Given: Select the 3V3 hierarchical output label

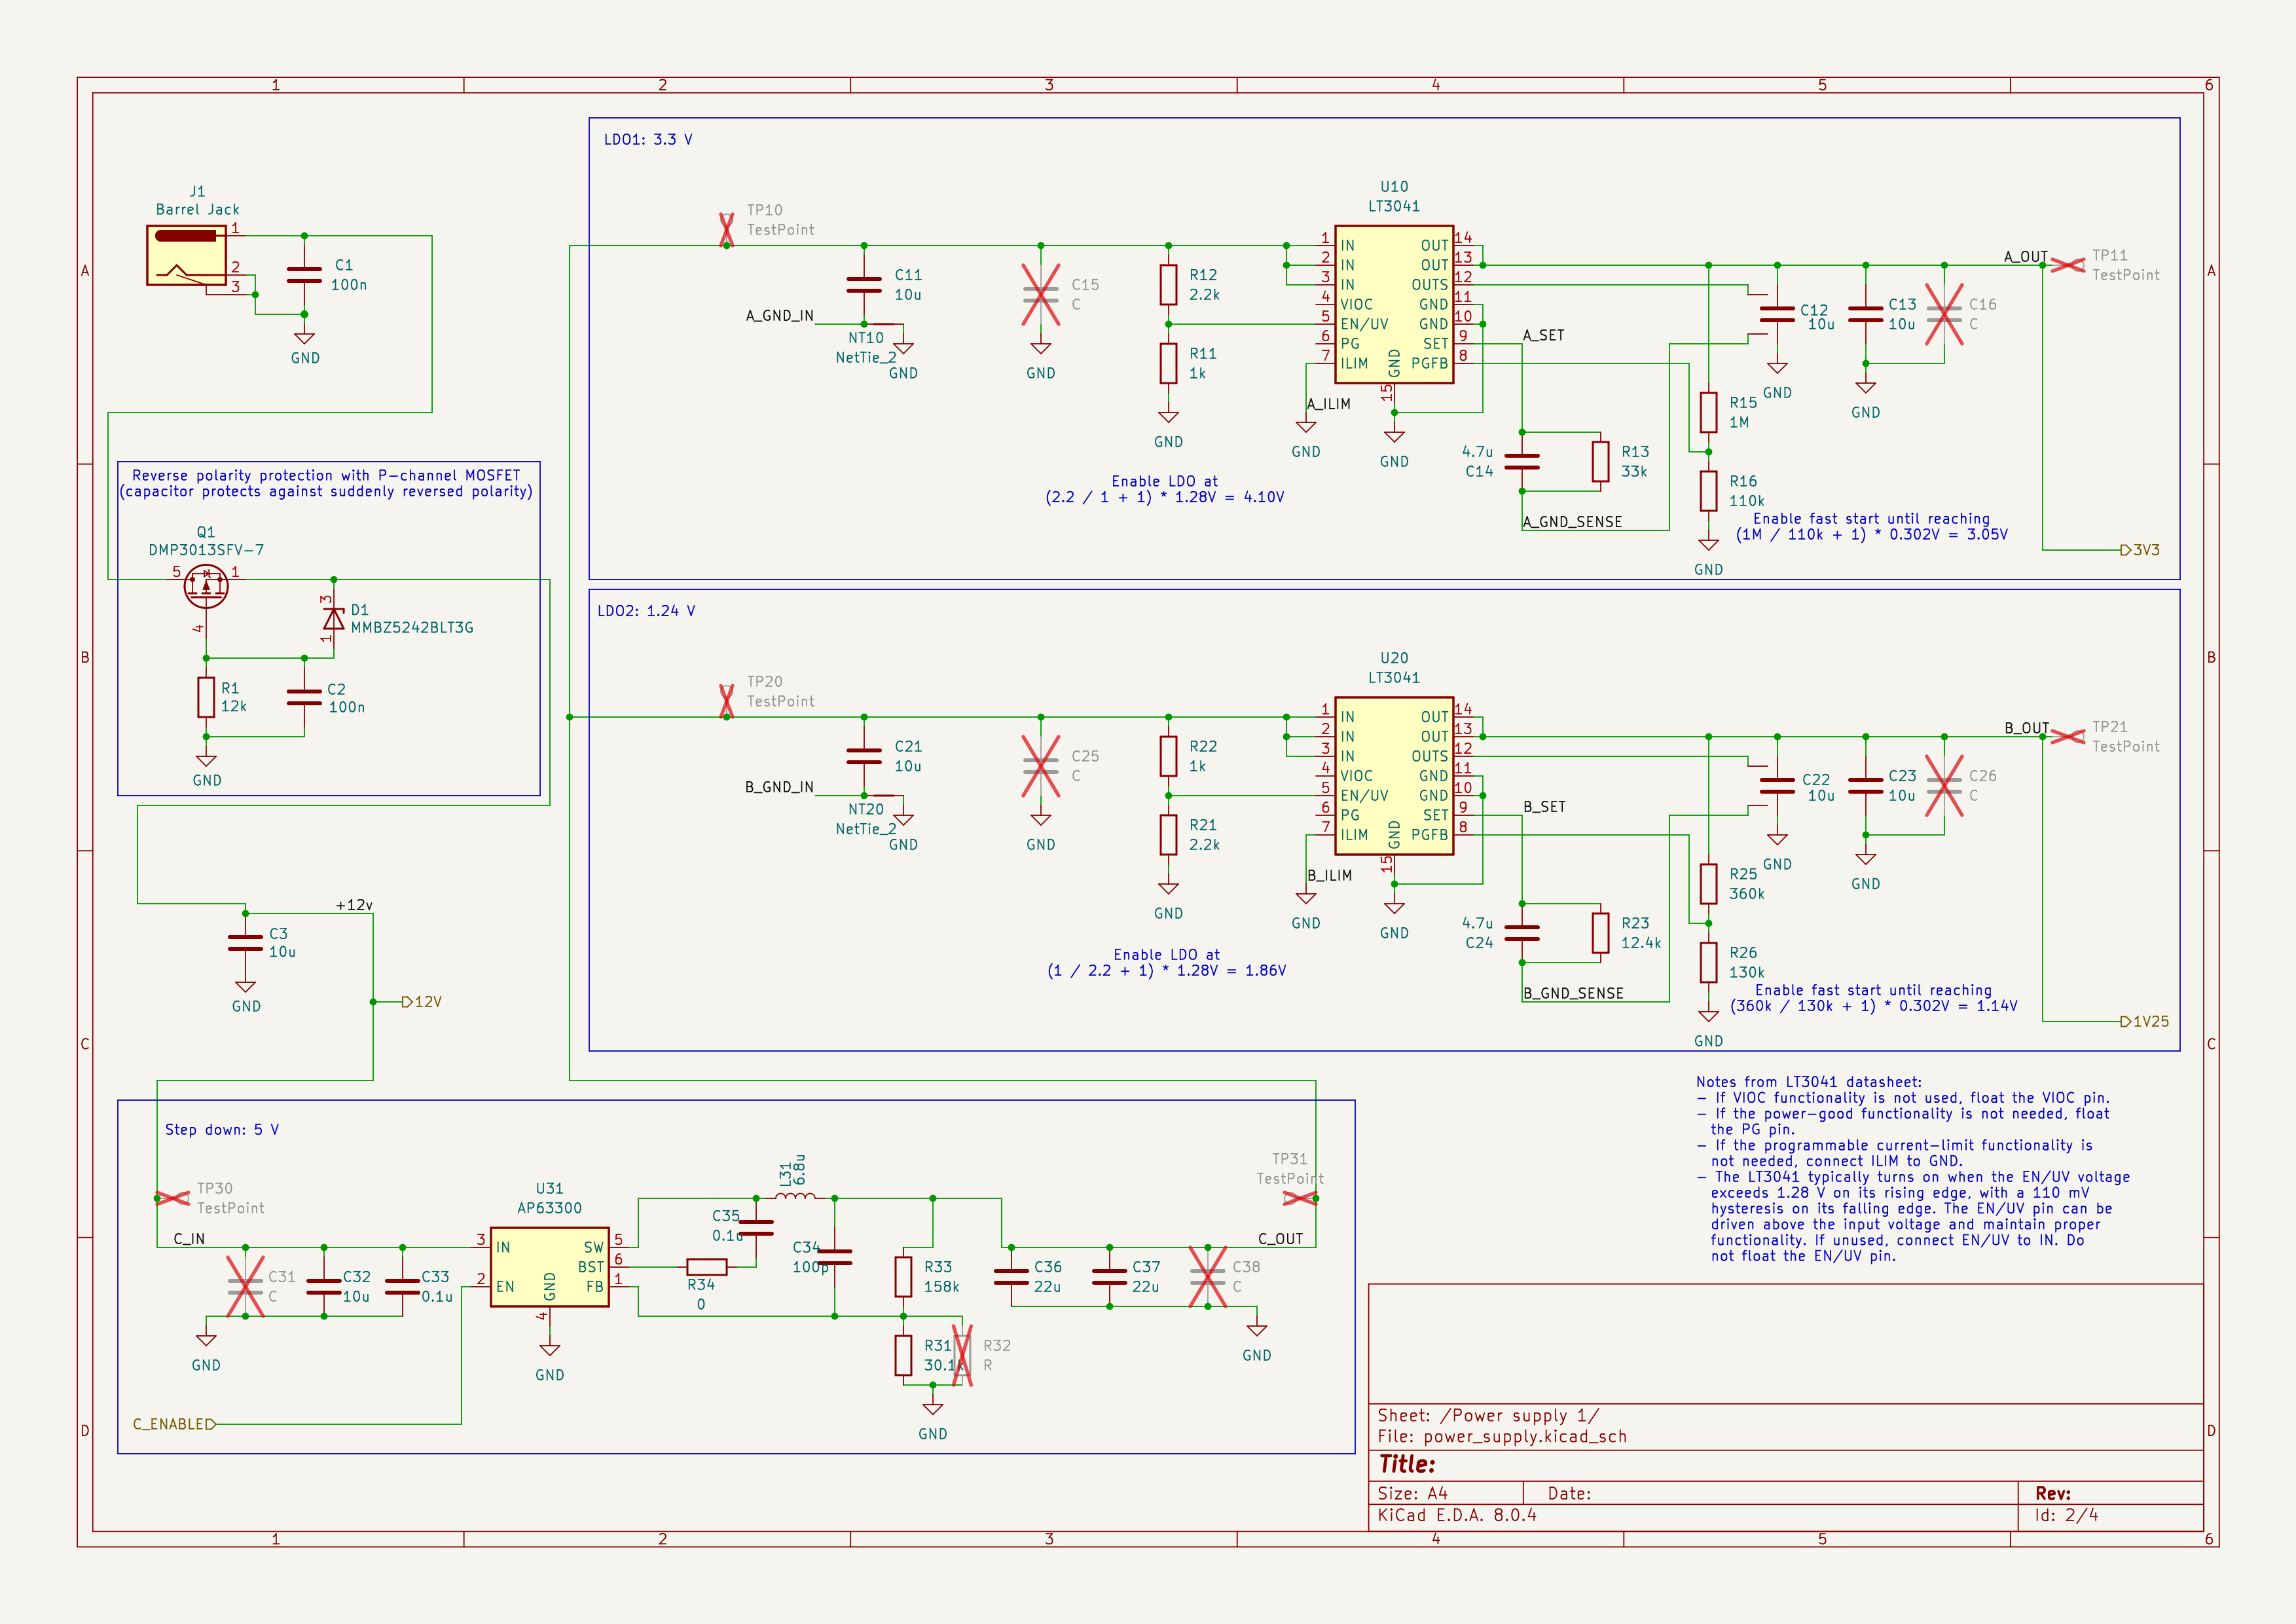Looking at the screenshot, I should [2140, 550].
